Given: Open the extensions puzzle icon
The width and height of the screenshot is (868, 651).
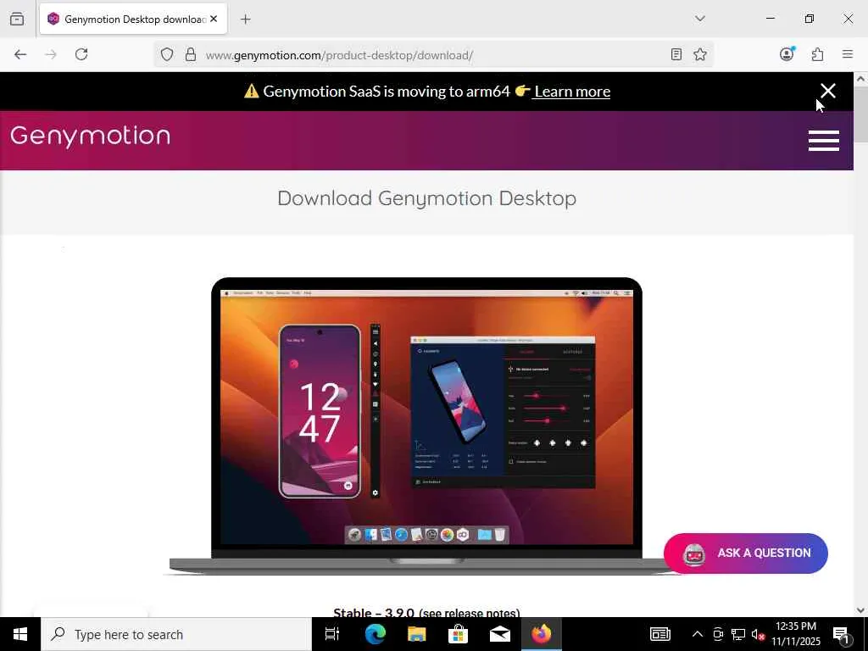Looking at the screenshot, I should [x=817, y=54].
